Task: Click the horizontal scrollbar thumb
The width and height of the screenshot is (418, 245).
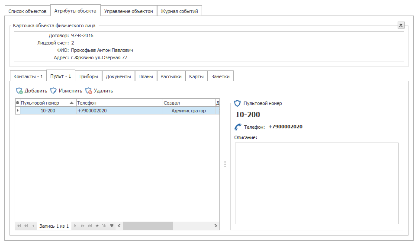Action: pos(148,226)
